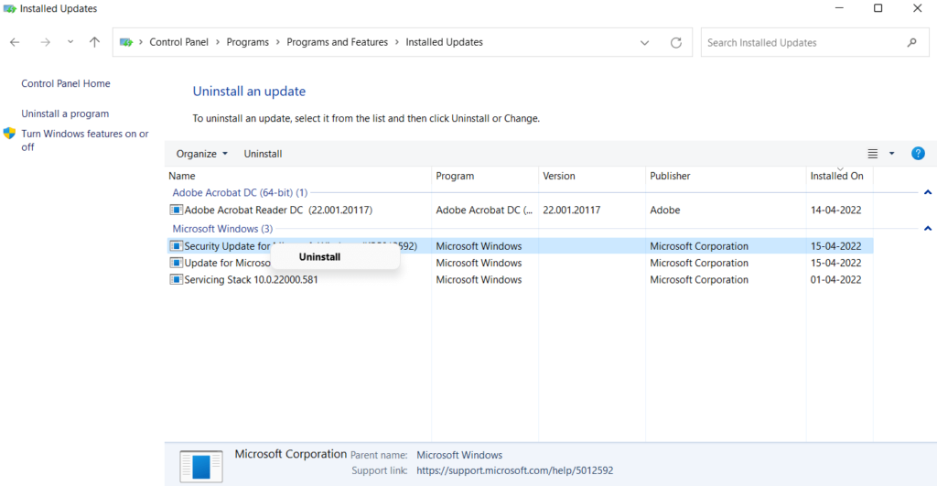This screenshot has width=937, height=486.
Task: Click the support.microsoft.com/help/5012592 link
Action: click(514, 470)
